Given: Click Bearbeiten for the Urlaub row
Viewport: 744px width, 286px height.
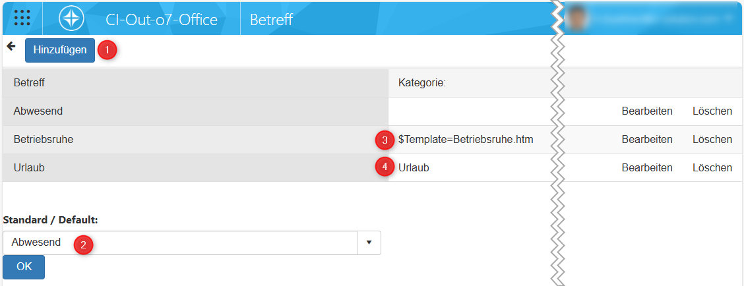Looking at the screenshot, I should pyautogui.click(x=647, y=168).
